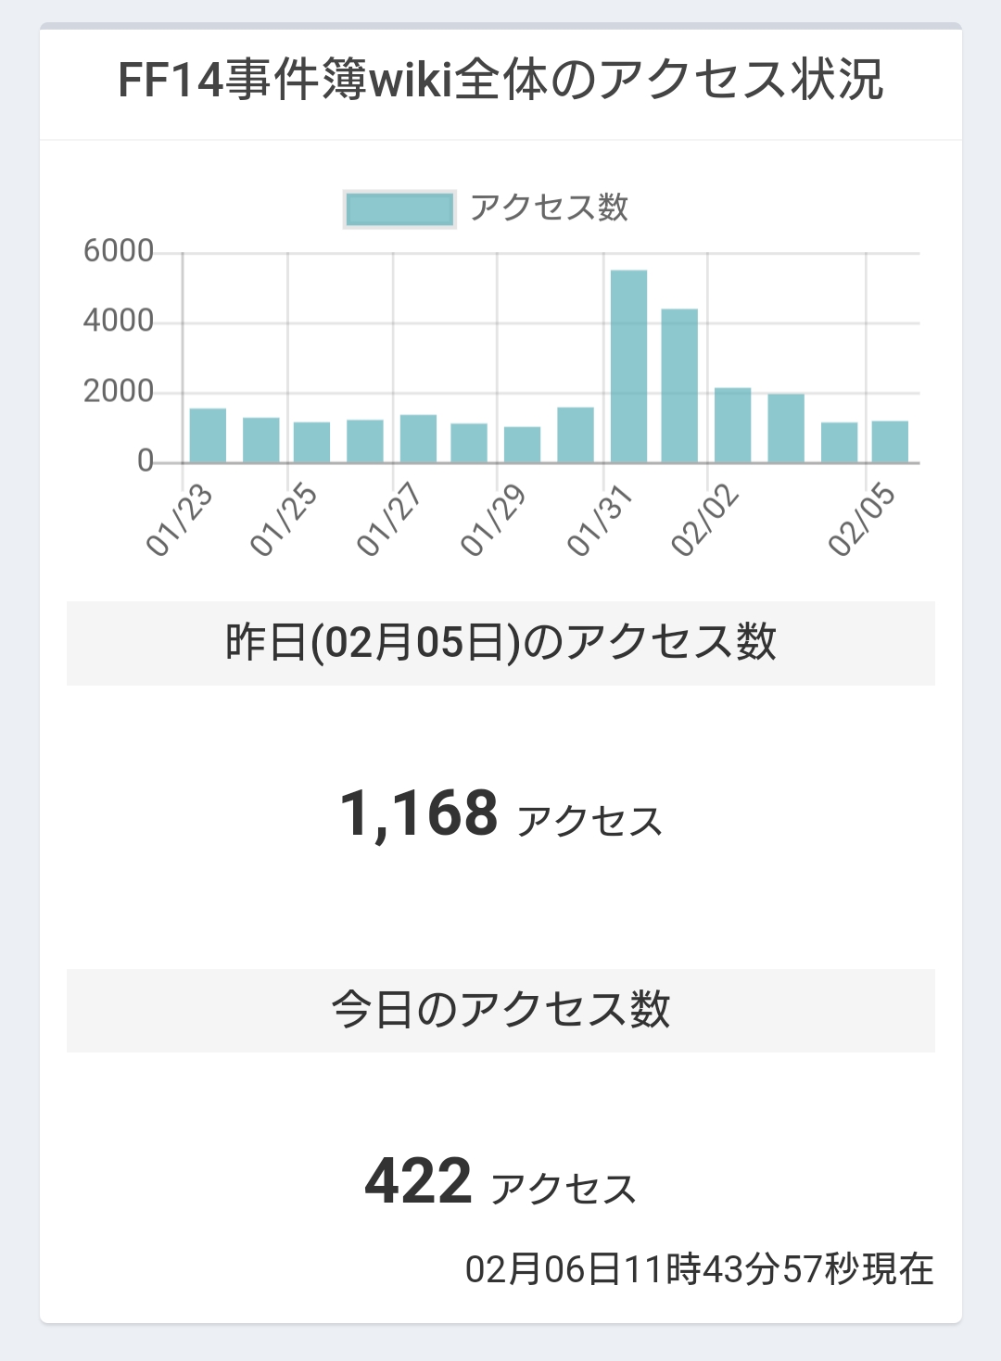Click the 1,168 access count
The width and height of the screenshot is (1001, 1361).
(419, 814)
